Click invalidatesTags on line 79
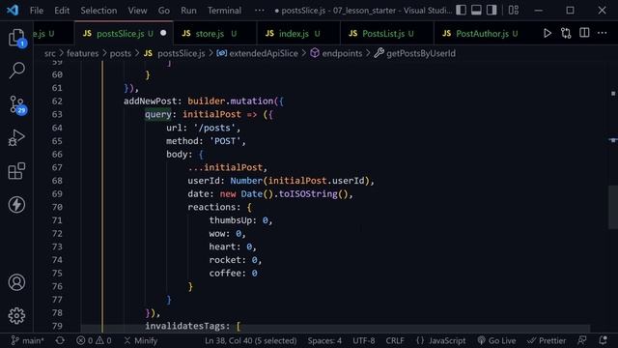Viewport: 618px width, 348px height. point(184,326)
